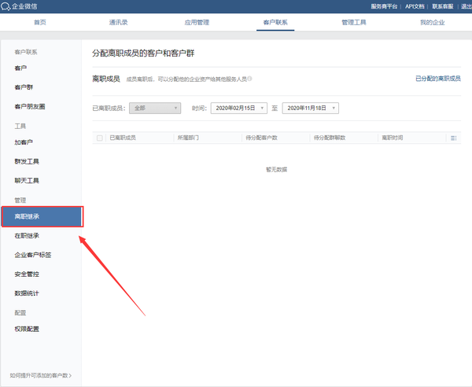Click the info icon next to 离职成员 description

pyautogui.click(x=250, y=79)
